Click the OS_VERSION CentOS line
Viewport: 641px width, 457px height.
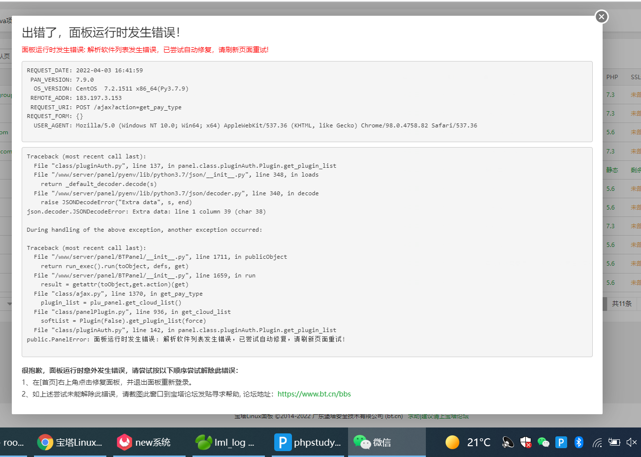(111, 89)
